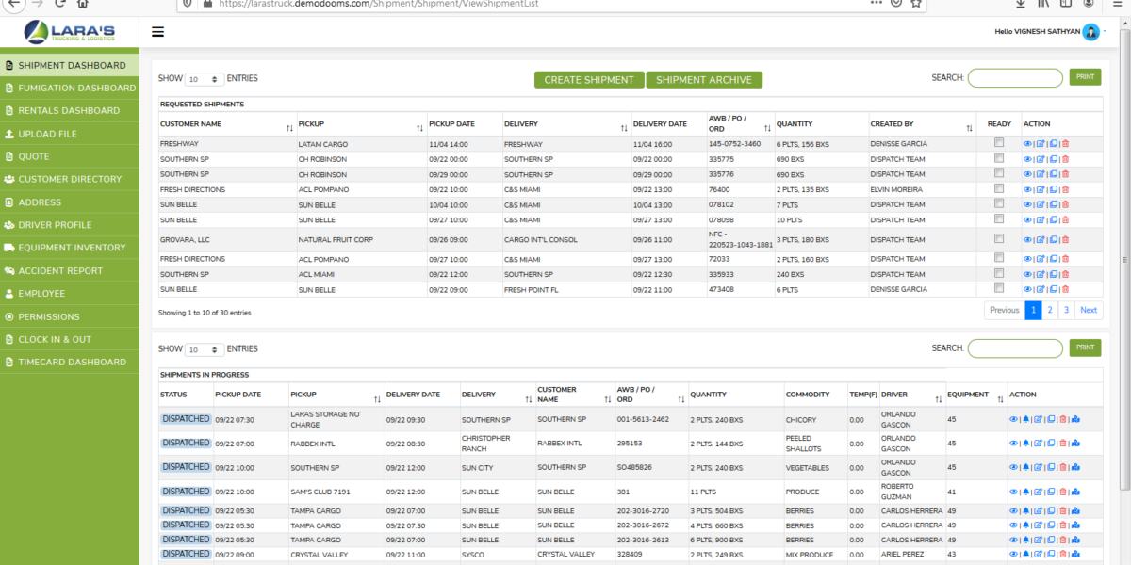
Task: View details of the FRESHWAY shipment
Action: (x=1027, y=143)
